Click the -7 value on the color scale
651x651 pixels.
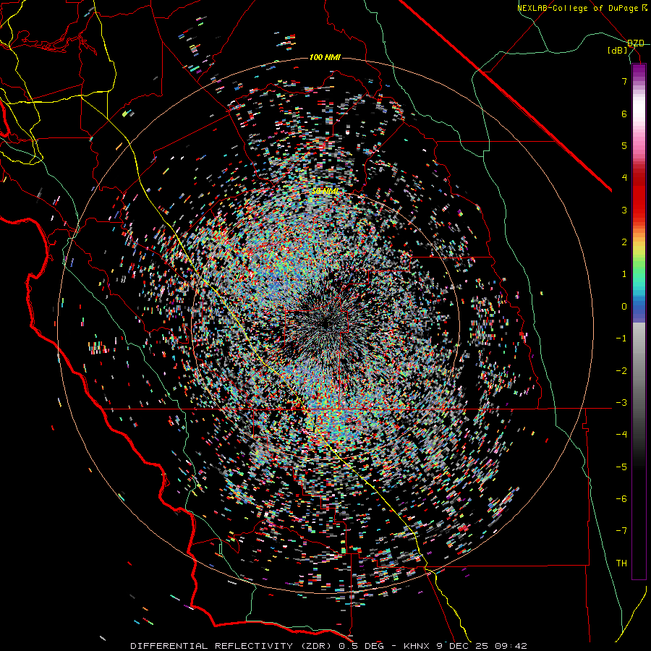point(621,531)
